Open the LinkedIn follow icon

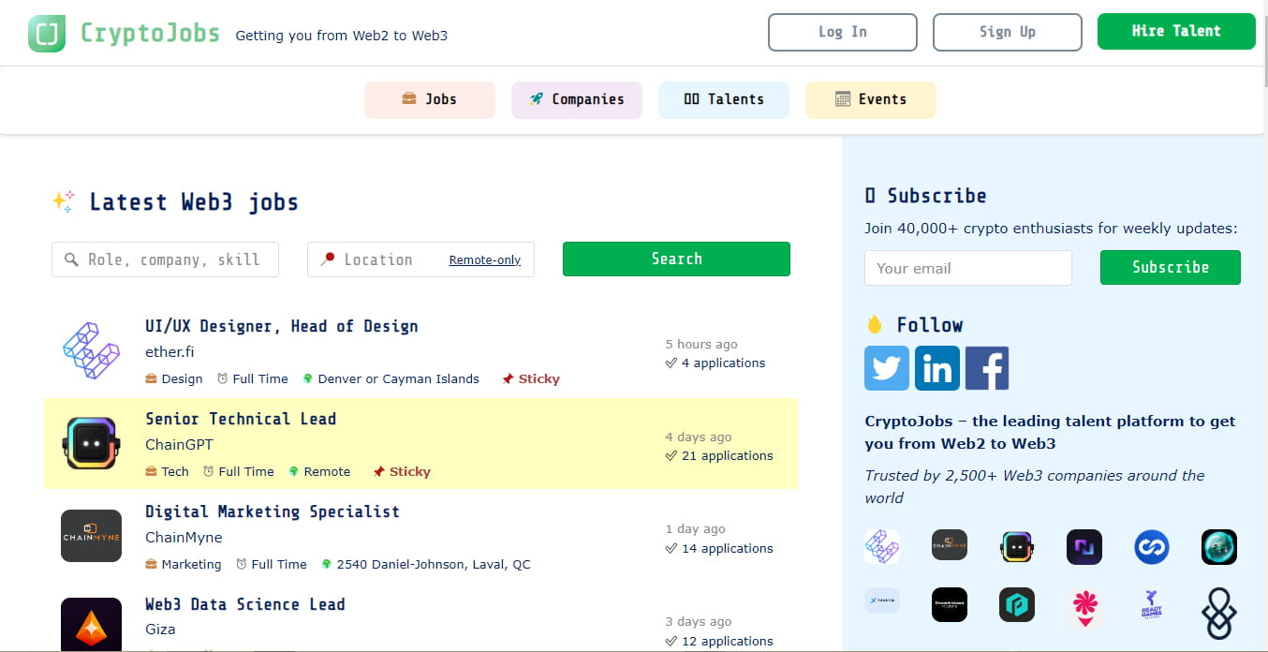click(x=936, y=368)
